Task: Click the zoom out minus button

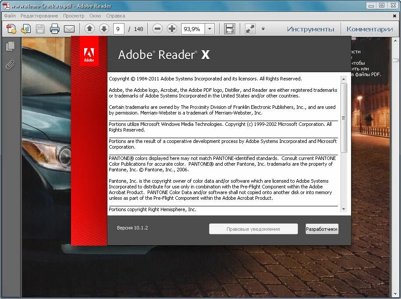Action: click(x=157, y=28)
